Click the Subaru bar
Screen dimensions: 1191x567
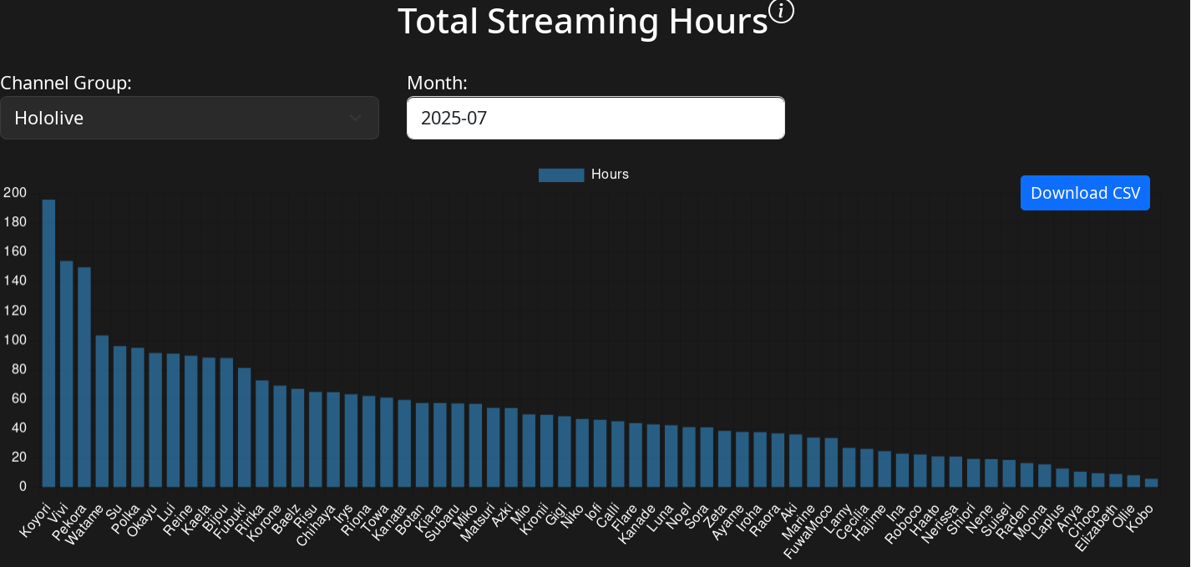click(458, 445)
